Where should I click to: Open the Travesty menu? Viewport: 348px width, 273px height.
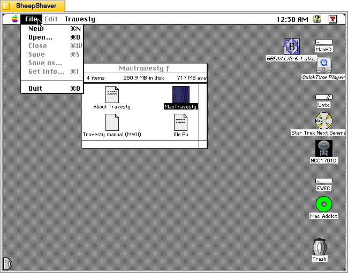point(80,19)
